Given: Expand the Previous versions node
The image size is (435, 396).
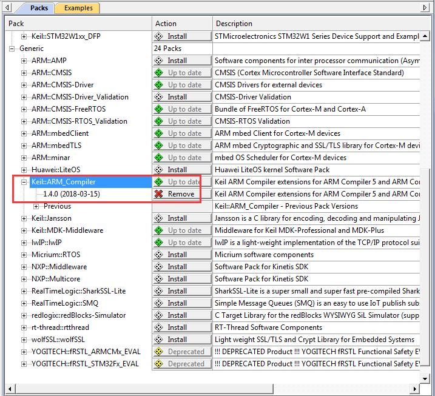Looking at the screenshot, I should point(36,207).
